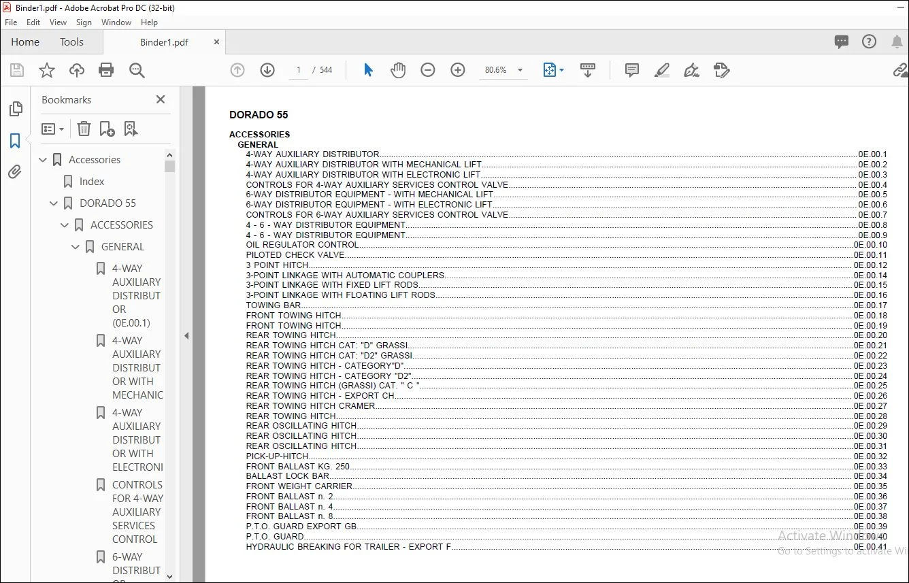Go to previous page with the up arrow

click(237, 70)
